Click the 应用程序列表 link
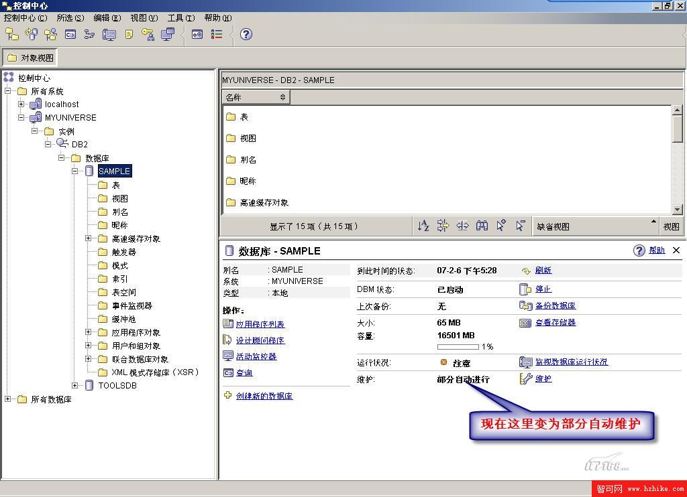 260,324
